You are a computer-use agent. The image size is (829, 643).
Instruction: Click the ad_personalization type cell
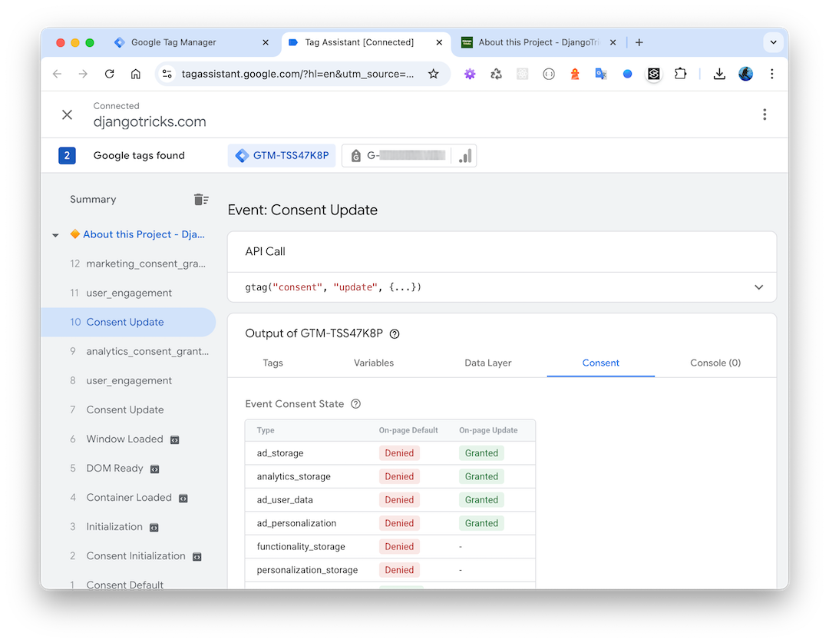click(x=296, y=523)
